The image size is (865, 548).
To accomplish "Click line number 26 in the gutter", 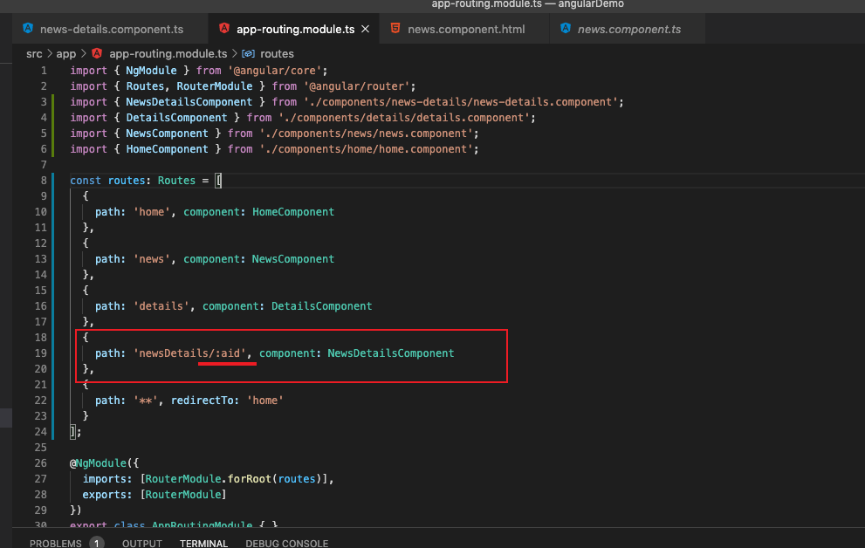I will pos(41,463).
